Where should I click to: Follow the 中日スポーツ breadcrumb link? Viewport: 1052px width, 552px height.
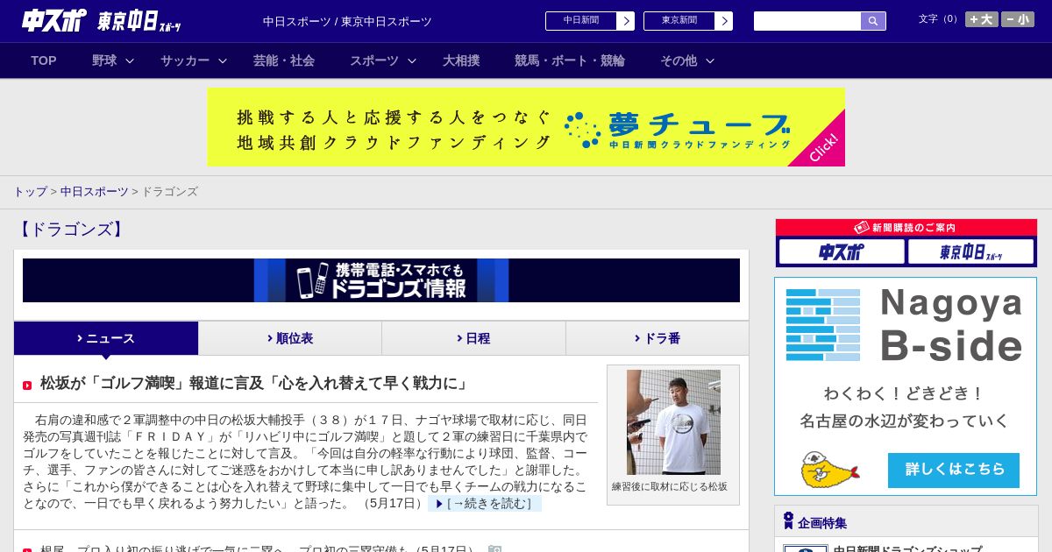[94, 191]
